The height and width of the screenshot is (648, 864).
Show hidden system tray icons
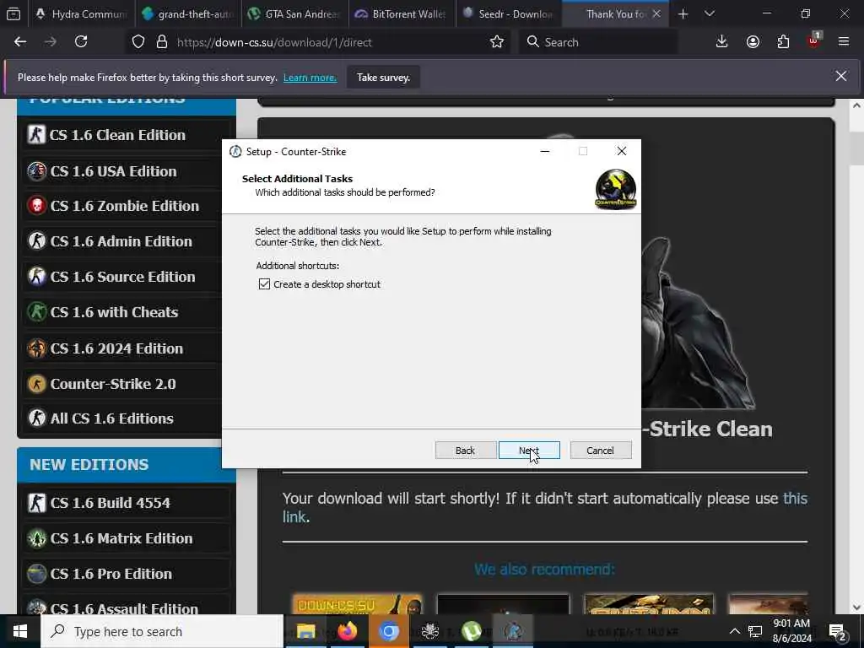tap(735, 631)
